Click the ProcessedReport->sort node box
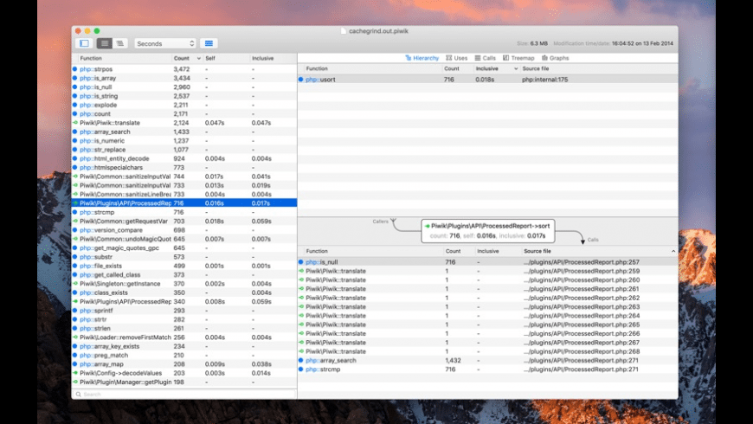Viewport: 753px width, 424px height. point(488,231)
